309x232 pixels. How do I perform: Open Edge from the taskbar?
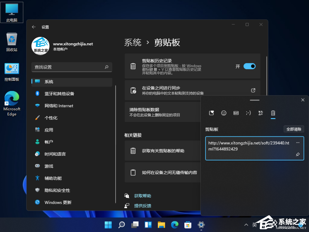click(175, 225)
